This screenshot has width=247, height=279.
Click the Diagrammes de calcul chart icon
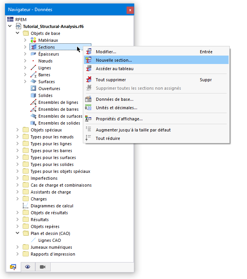[25, 206]
